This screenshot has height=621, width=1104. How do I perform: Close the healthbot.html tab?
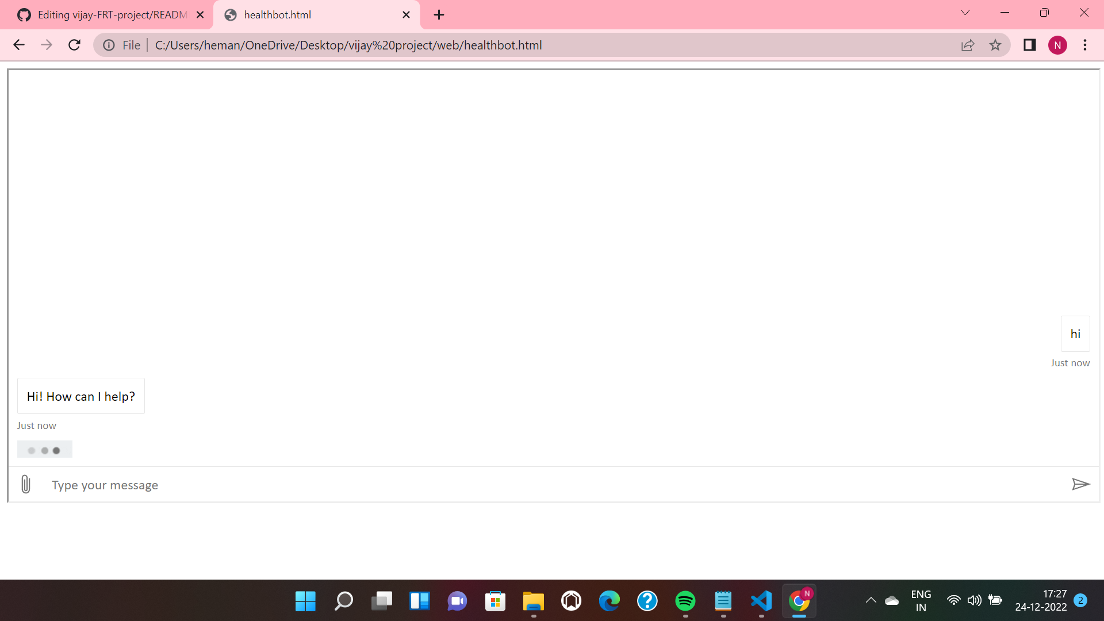[406, 15]
